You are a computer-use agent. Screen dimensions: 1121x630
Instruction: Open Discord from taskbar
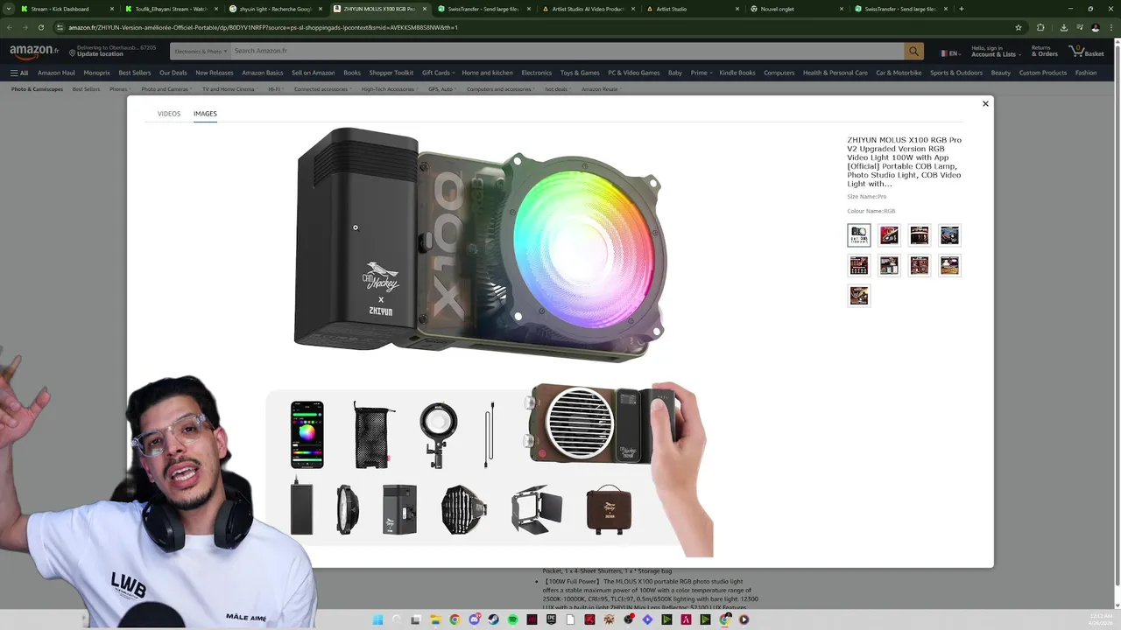tap(474, 619)
